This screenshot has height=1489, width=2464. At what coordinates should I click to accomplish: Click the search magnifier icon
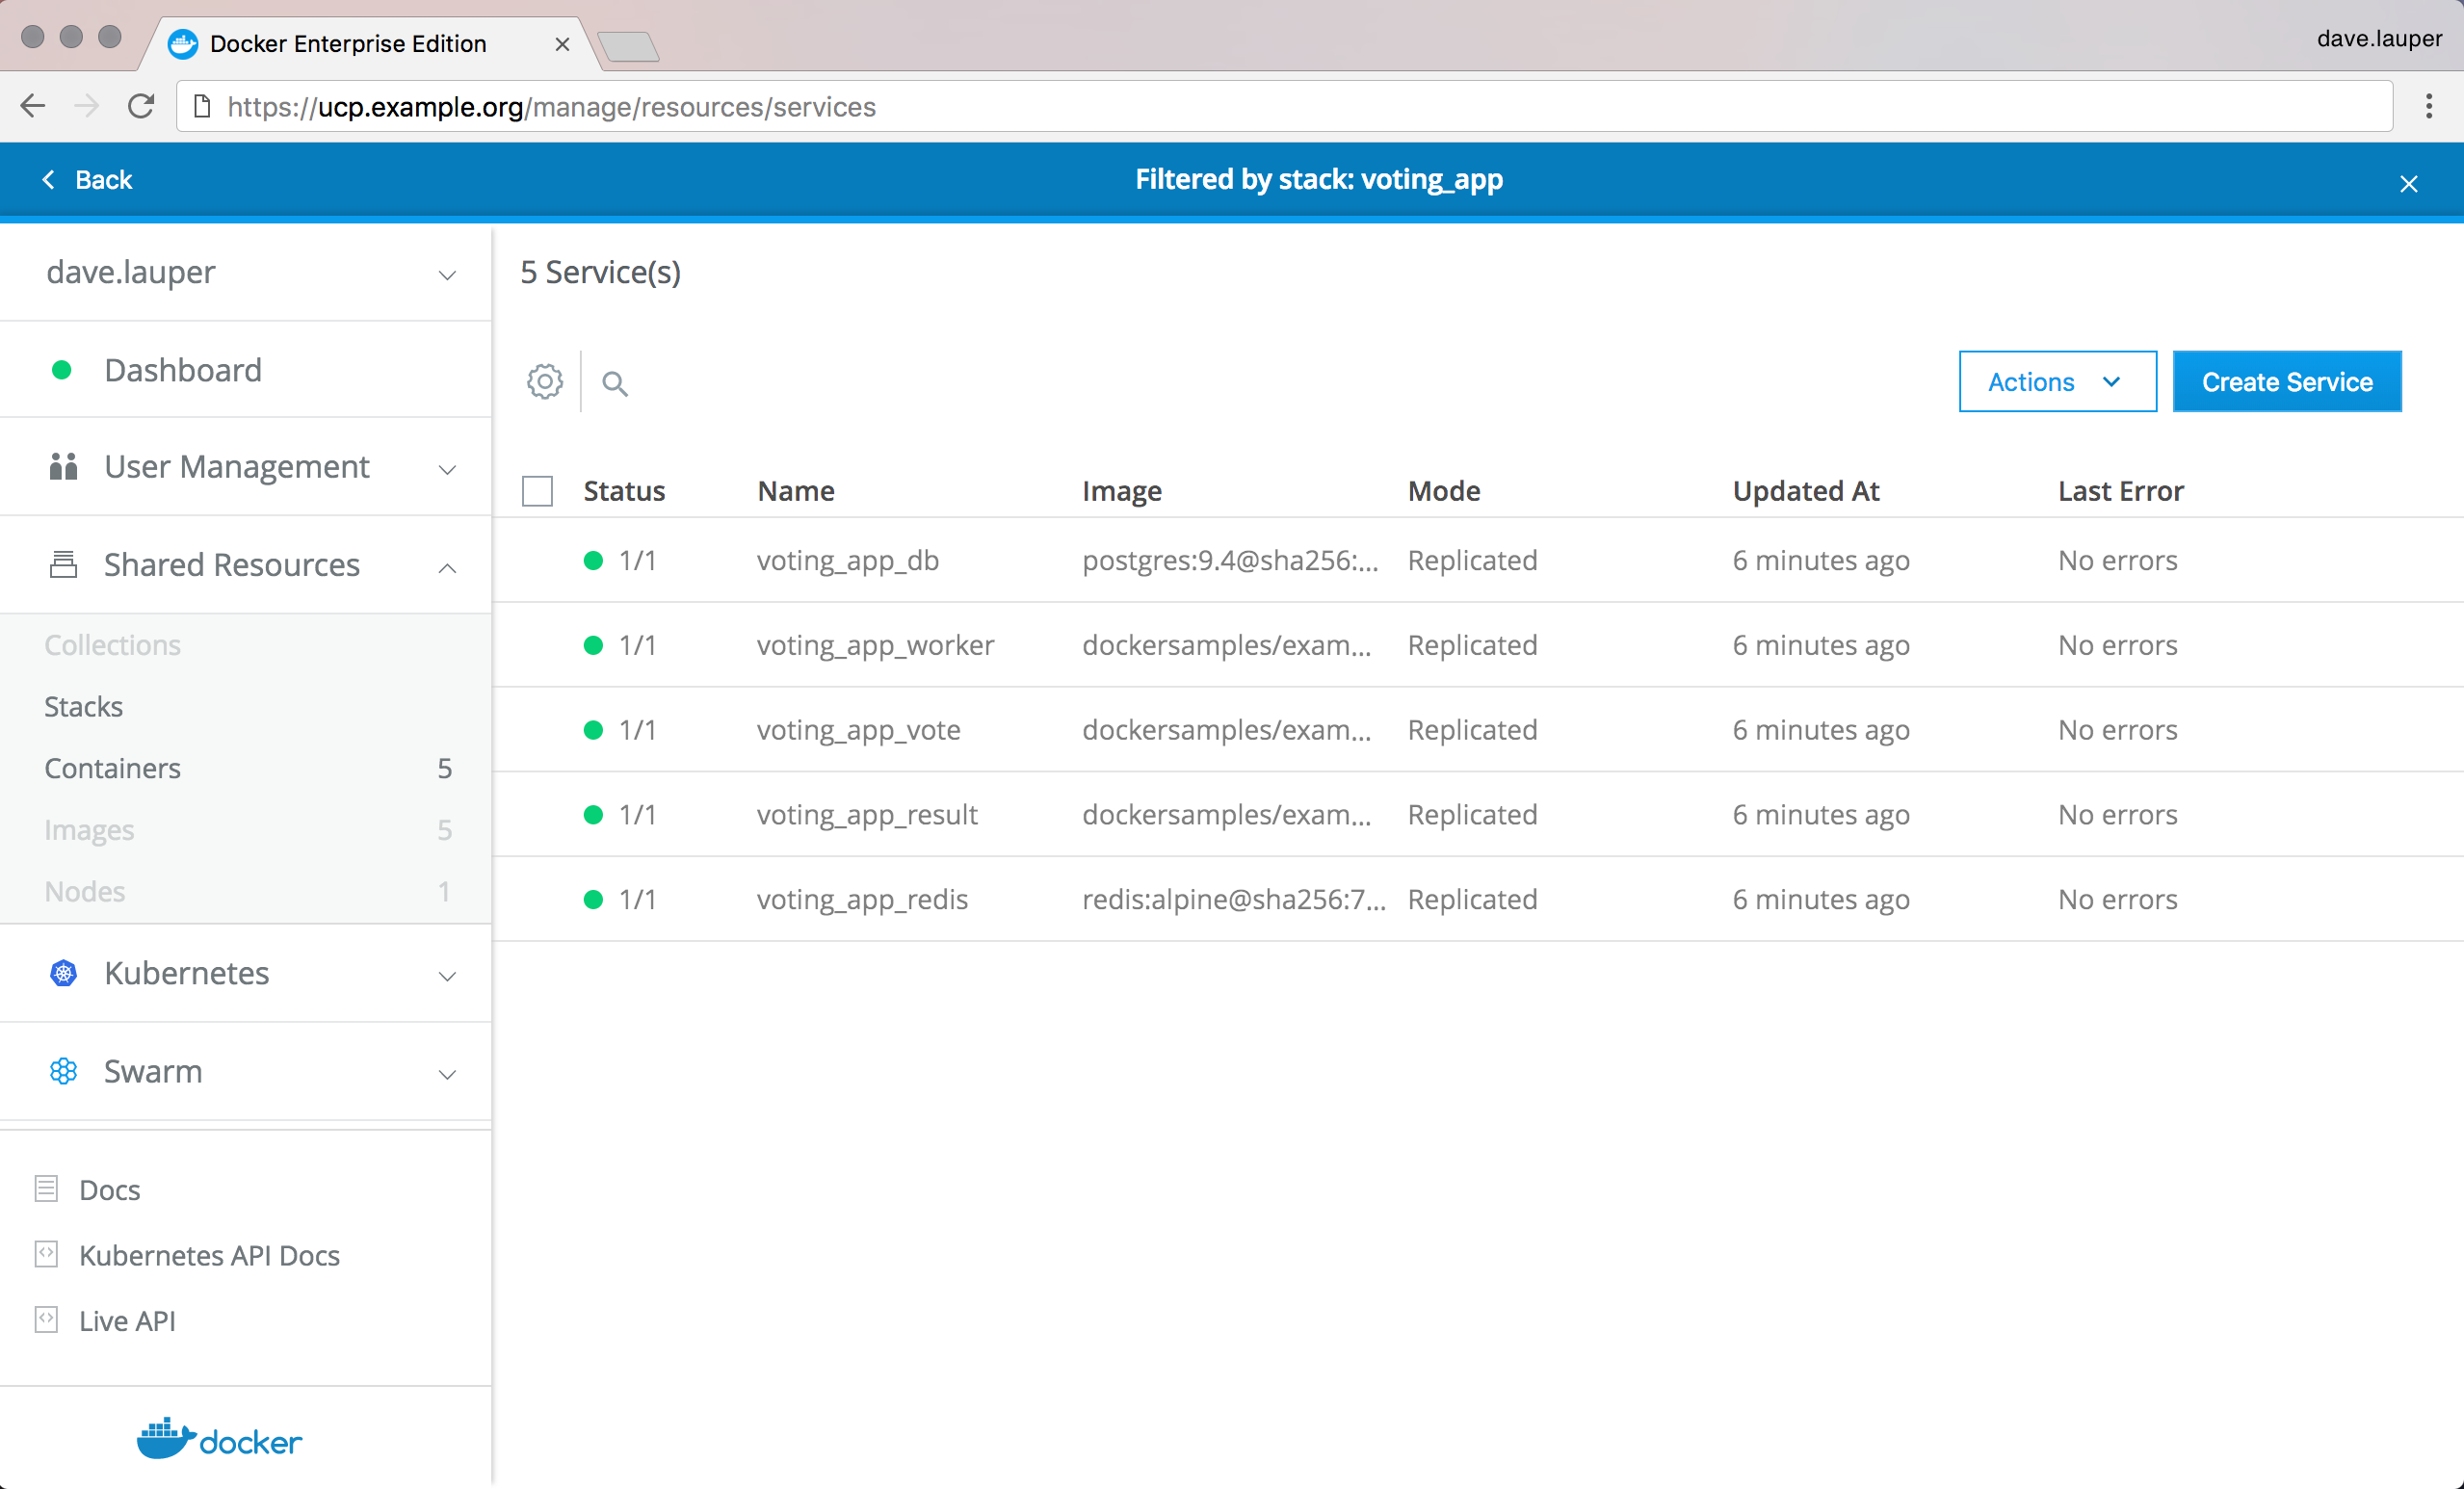point(615,383)
